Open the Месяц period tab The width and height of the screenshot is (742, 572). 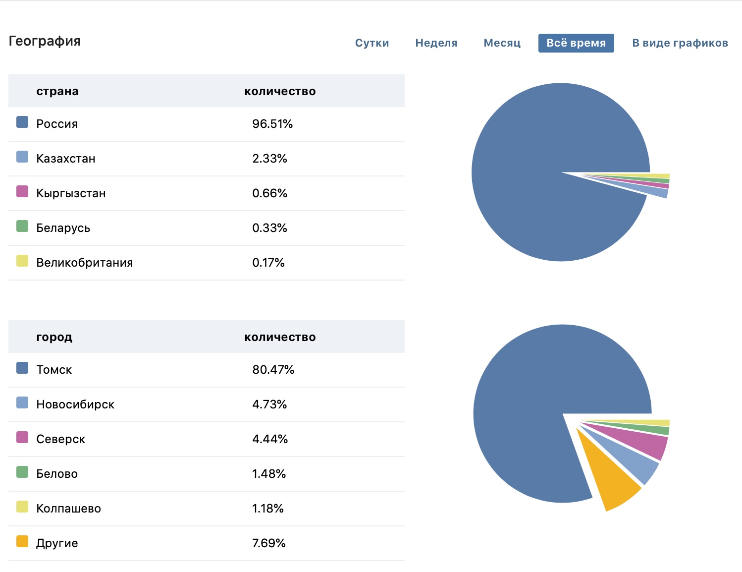[x=502, y=43]
